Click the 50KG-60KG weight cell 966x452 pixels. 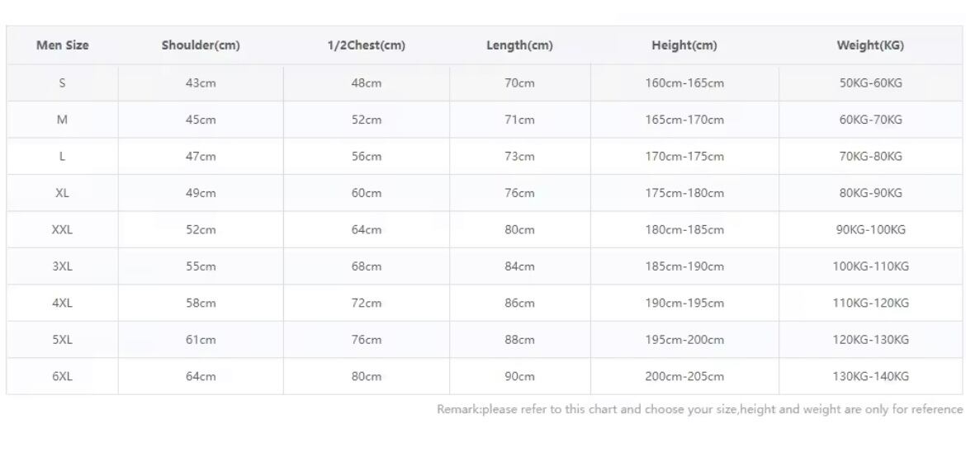coord(870,83)
